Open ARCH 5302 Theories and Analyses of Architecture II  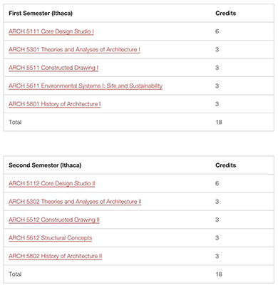[75, 202]
